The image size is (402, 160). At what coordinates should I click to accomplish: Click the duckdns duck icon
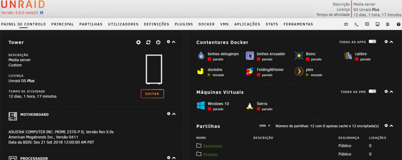(x=201, y=71)
